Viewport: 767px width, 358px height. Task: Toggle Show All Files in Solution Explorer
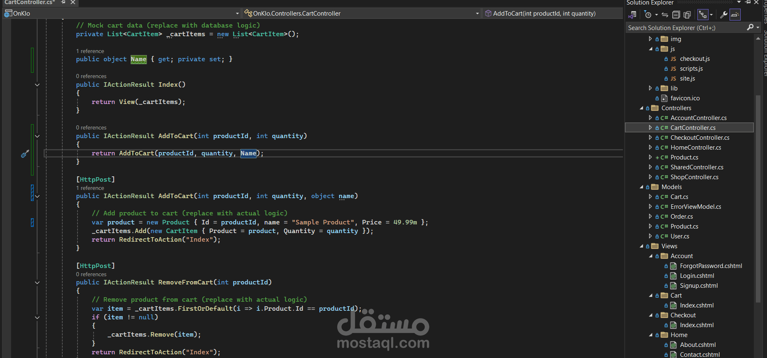[687, 15]
